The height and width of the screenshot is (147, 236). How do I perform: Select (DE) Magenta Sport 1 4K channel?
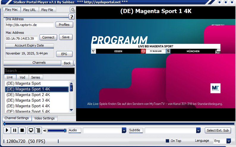pyautogui.click(x=37, y=89)
